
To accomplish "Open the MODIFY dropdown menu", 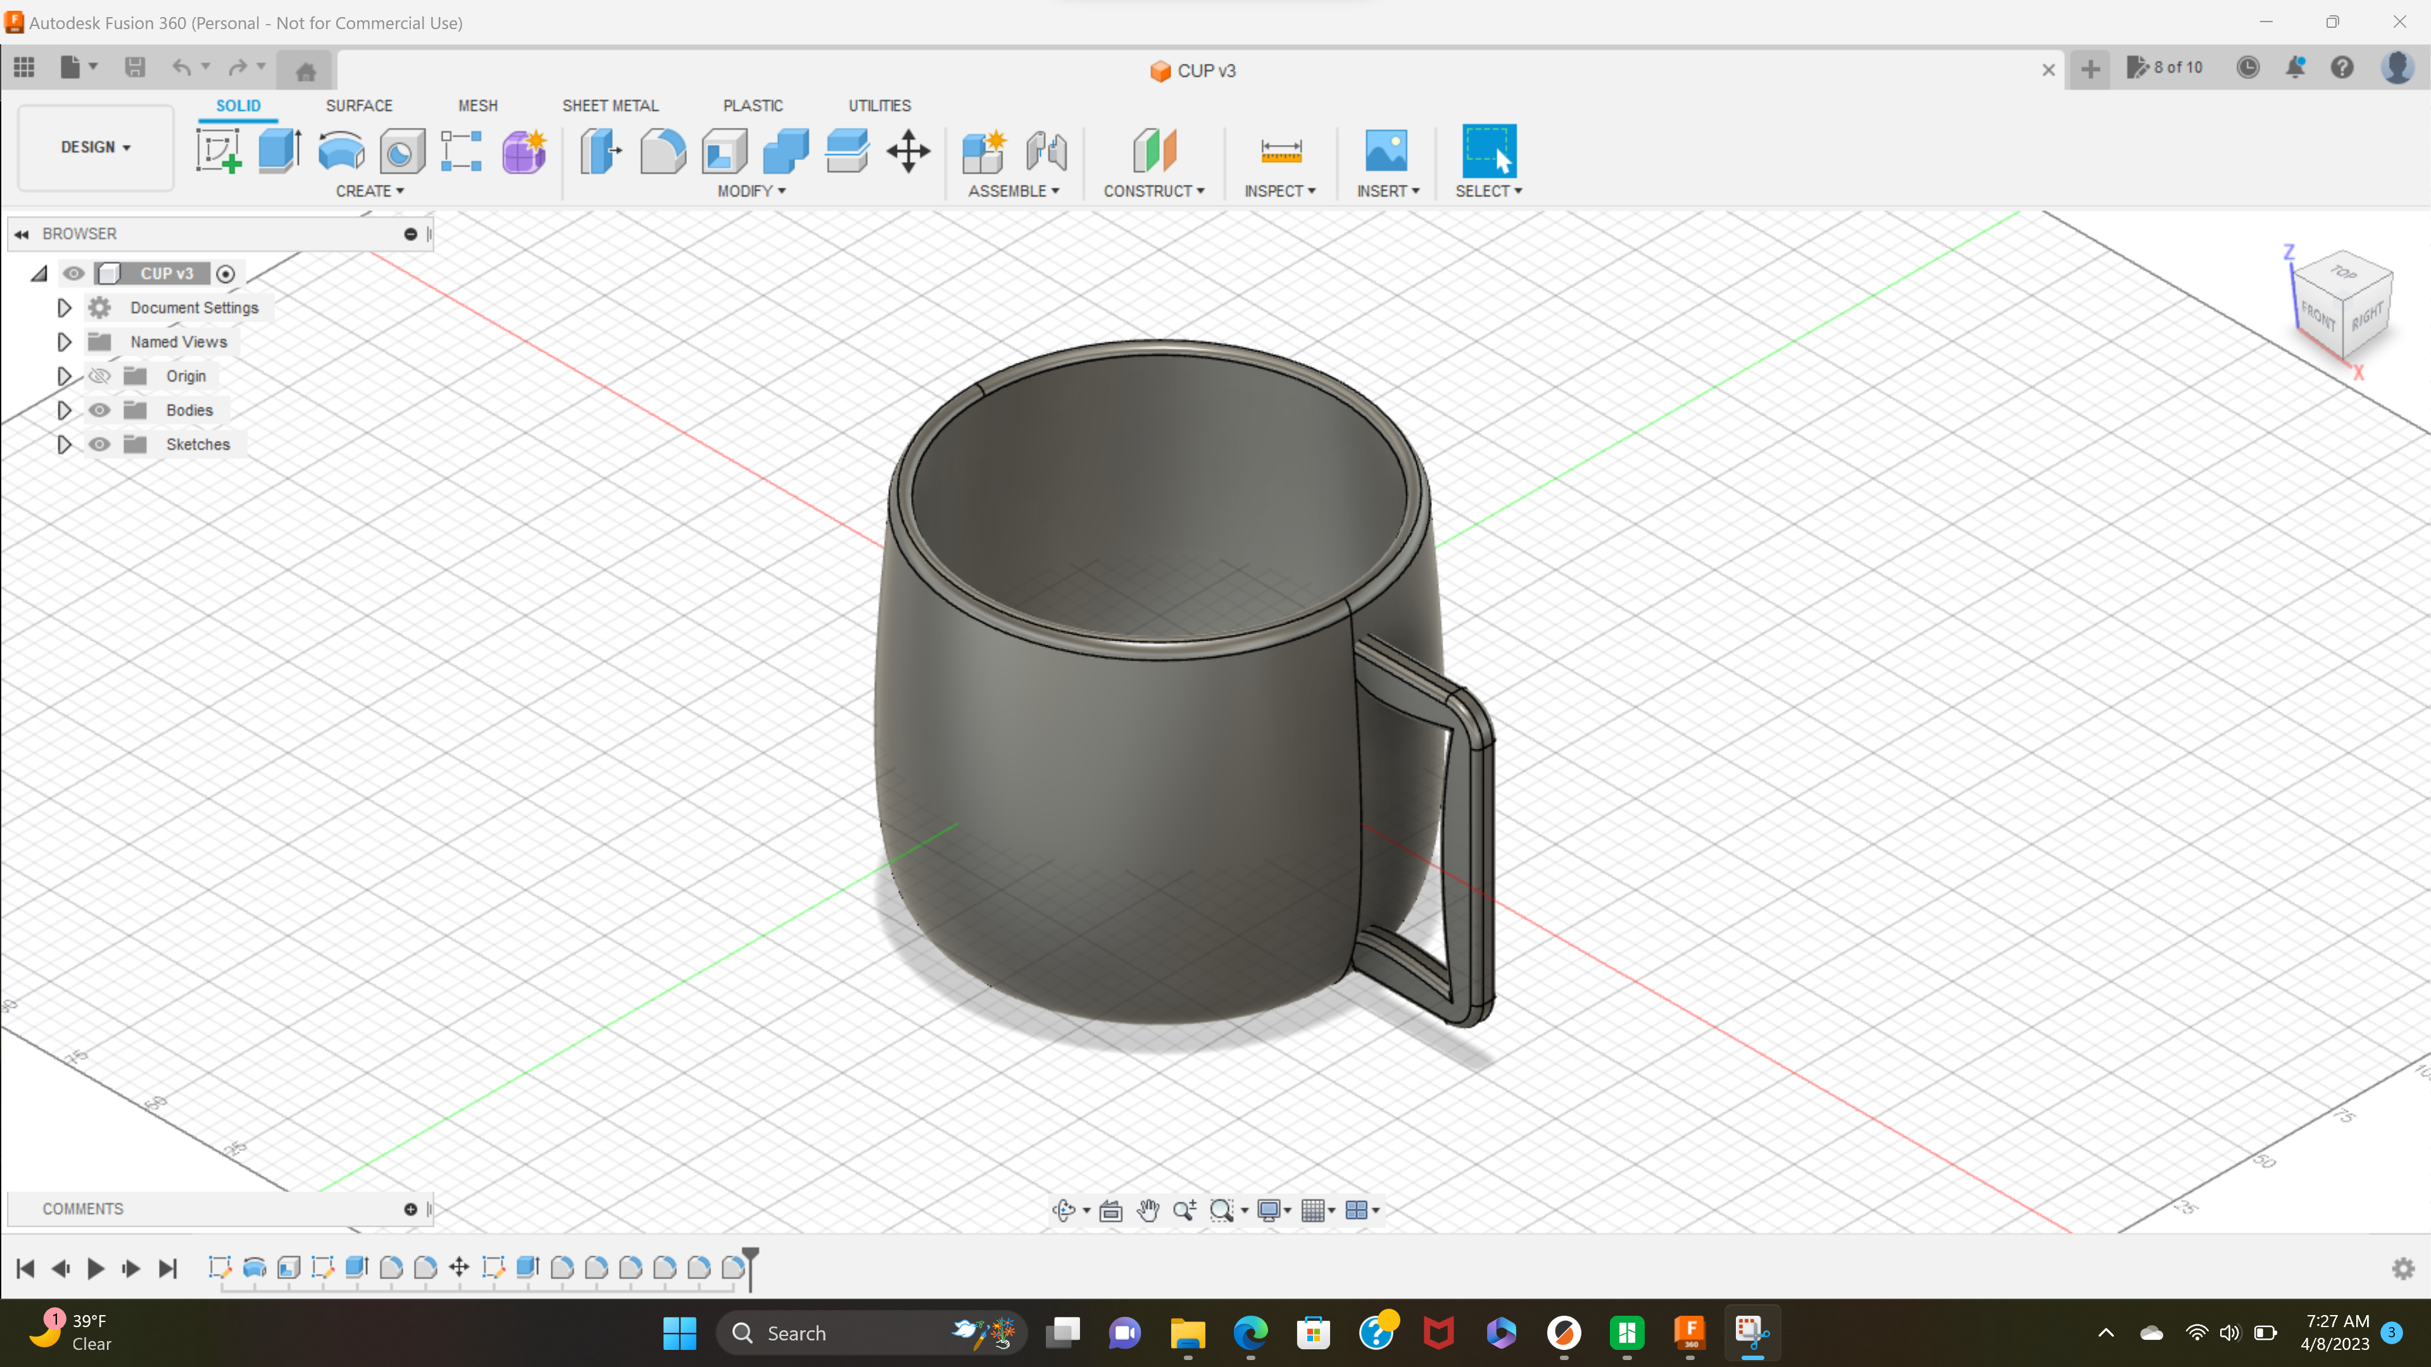I will 751,190.
